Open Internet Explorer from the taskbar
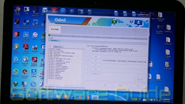The width and height of the screenshot is (185, 104). (x=21, y=95)
